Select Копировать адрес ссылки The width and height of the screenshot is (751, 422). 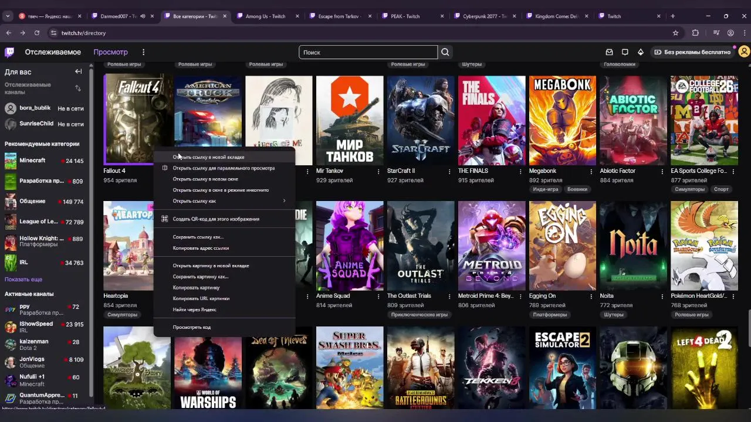pos(224,248)
